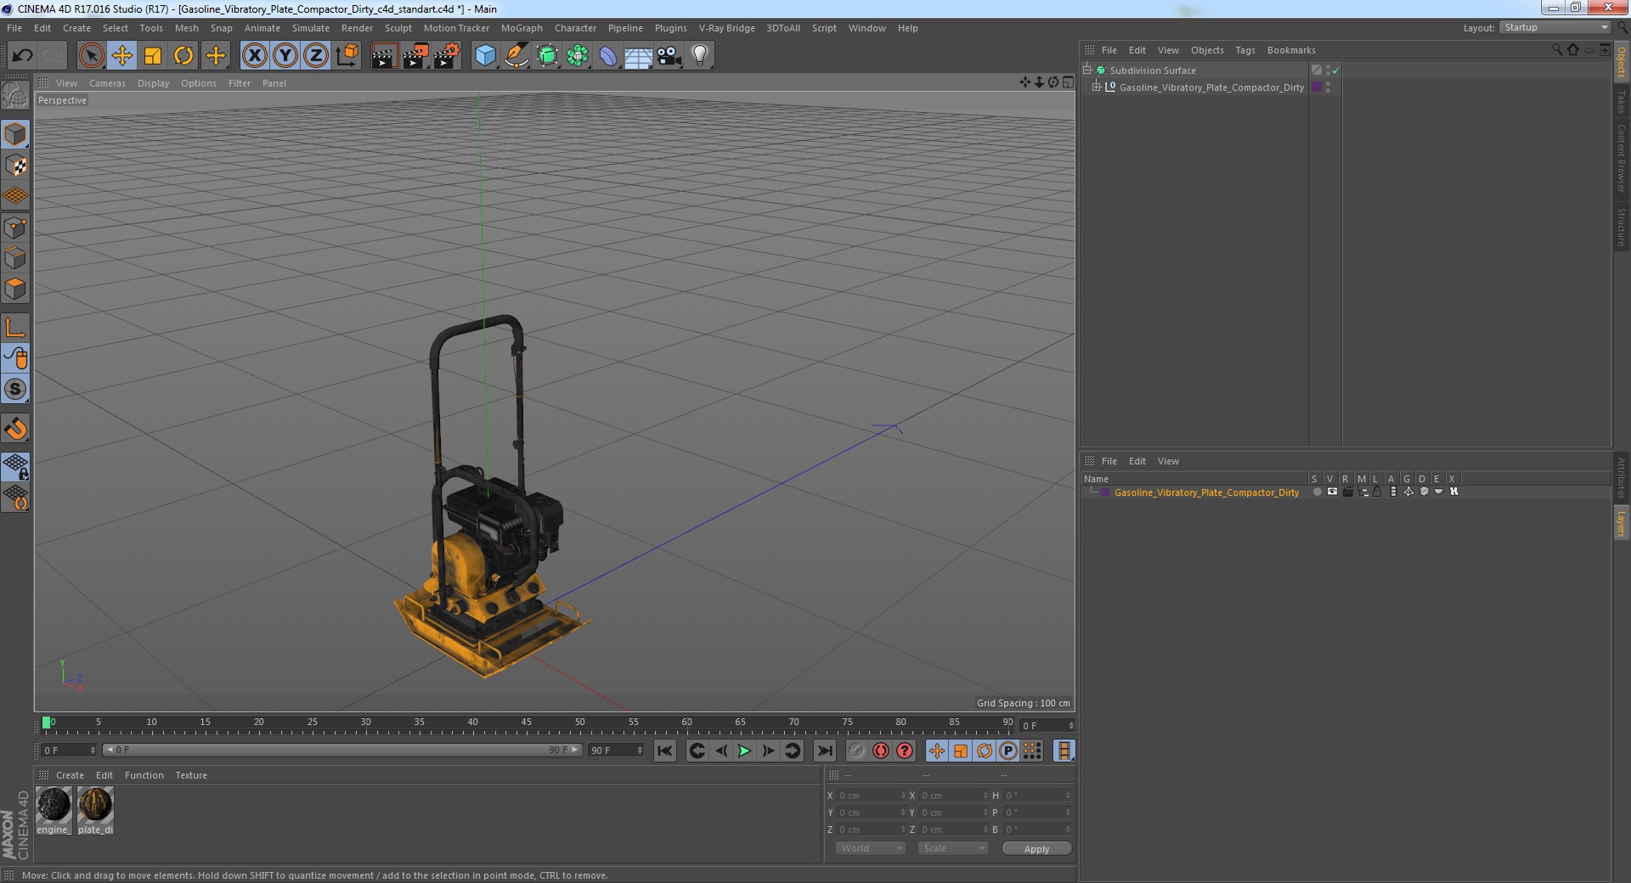Screen dimensions: 1631x883
Task: Click the preview range slider bar
Action: coord(342,750)
